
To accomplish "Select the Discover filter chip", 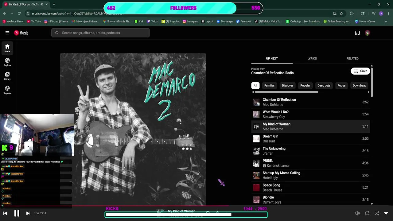I will 287,86.
